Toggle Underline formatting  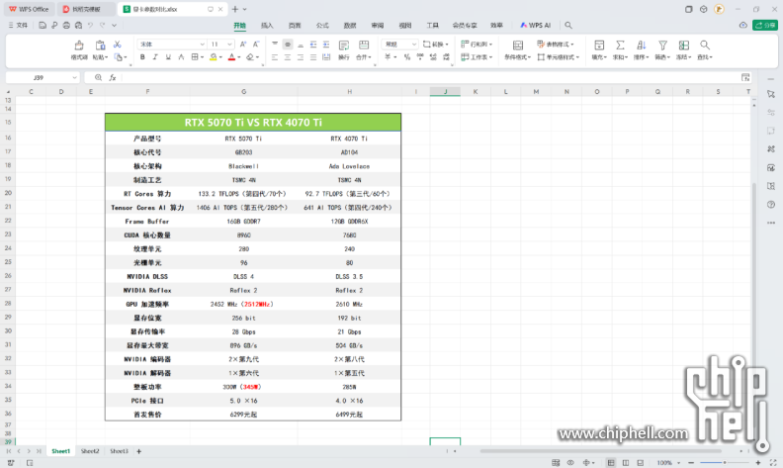[x=168, y=57]
